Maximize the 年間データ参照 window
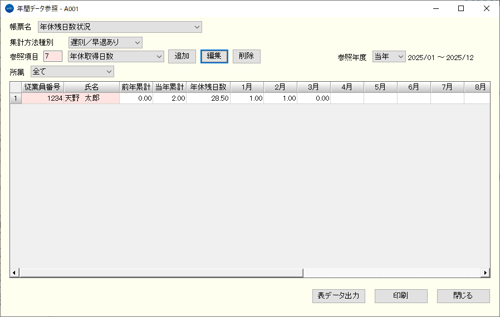The width and height of the screenshot is (500, 317). pyautogui.click(x=461, y=8)
